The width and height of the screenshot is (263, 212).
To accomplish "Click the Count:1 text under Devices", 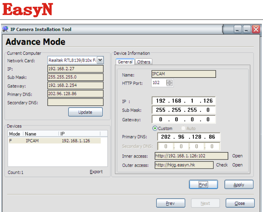I will (x=16, y=172).
